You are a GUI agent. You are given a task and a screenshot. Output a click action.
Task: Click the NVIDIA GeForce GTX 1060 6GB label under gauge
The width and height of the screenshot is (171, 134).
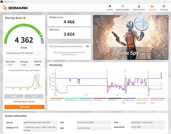click(x=24, y=53)
